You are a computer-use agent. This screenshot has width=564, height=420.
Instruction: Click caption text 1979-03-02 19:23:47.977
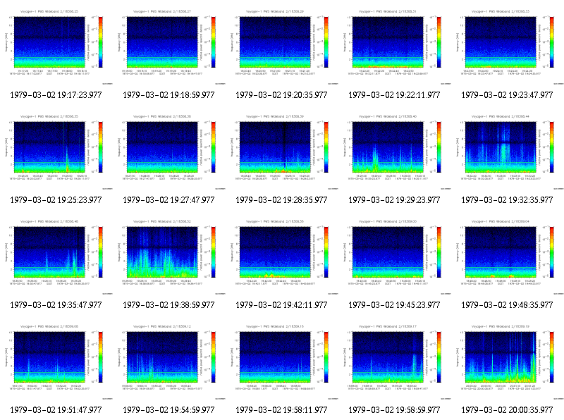[x=507, y=95]
